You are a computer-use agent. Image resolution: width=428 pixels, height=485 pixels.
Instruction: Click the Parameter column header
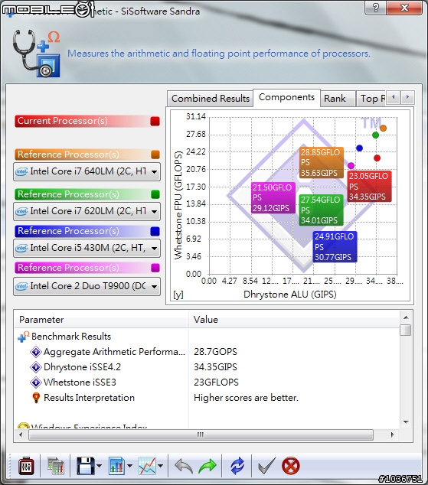pos(102,320)
